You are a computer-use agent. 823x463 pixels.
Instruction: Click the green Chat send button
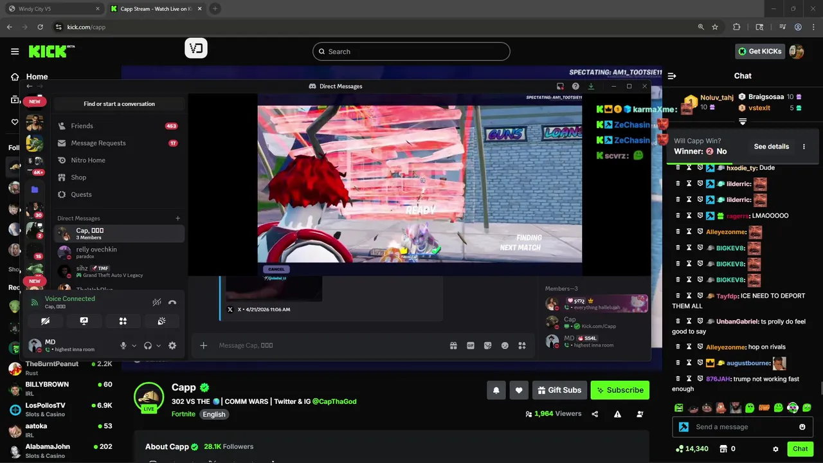click(x=800, y=449)
